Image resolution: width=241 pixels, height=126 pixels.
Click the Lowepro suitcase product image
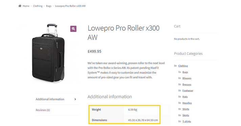point(48,53)
